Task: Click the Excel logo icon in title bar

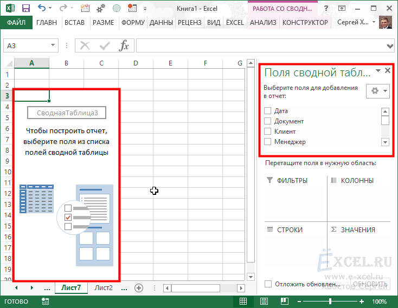Action: (10, 8)
